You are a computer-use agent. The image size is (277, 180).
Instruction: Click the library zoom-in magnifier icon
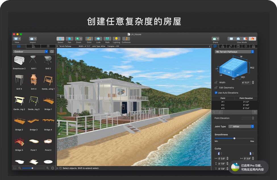tap(47, 168)
